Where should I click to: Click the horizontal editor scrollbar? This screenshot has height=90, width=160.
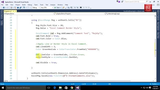(x=71, y=81)
